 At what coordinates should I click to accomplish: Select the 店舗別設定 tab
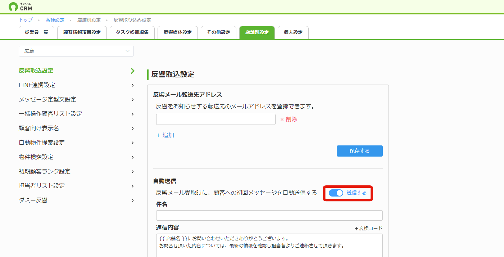(257, 32)
